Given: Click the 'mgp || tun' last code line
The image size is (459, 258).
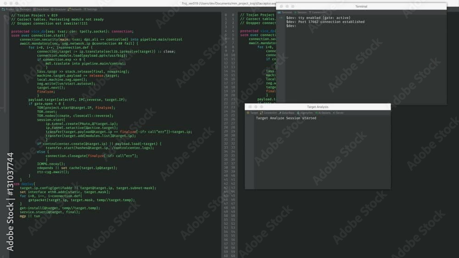Looking at the screenshot, I should pyautogui.click(x=30, y=216).
